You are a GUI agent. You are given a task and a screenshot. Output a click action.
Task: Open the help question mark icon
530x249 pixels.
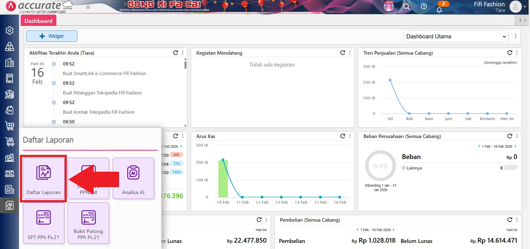(x=424, y=7)
